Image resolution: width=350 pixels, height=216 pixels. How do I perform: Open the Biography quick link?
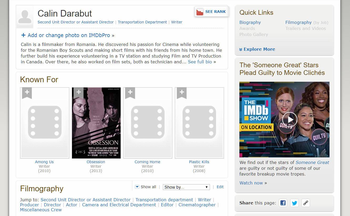click(x=250, y=22)
